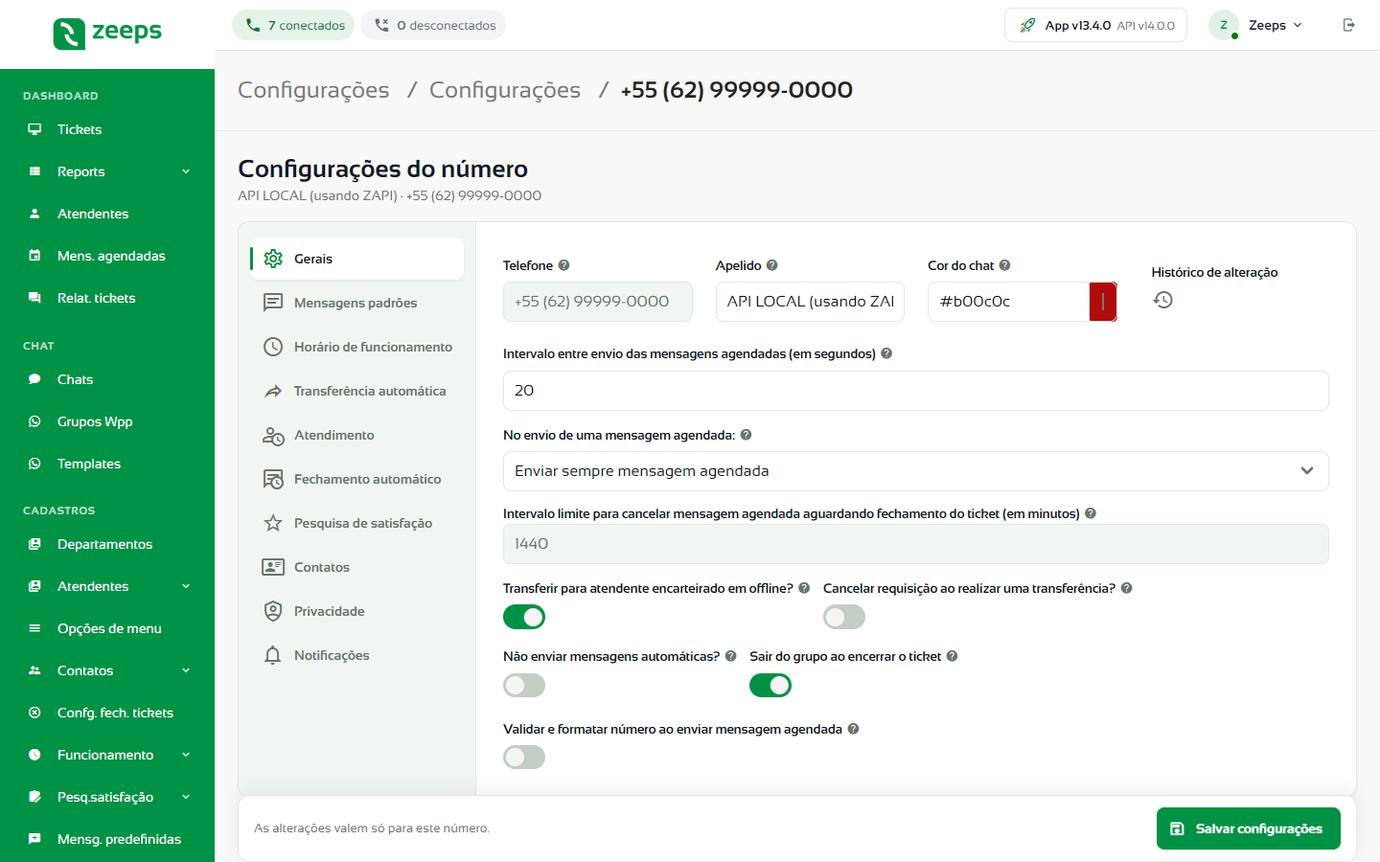1380x862 pixels.
Task: Click the interval seconds field showing 20
Action: (x=915, y=391)
